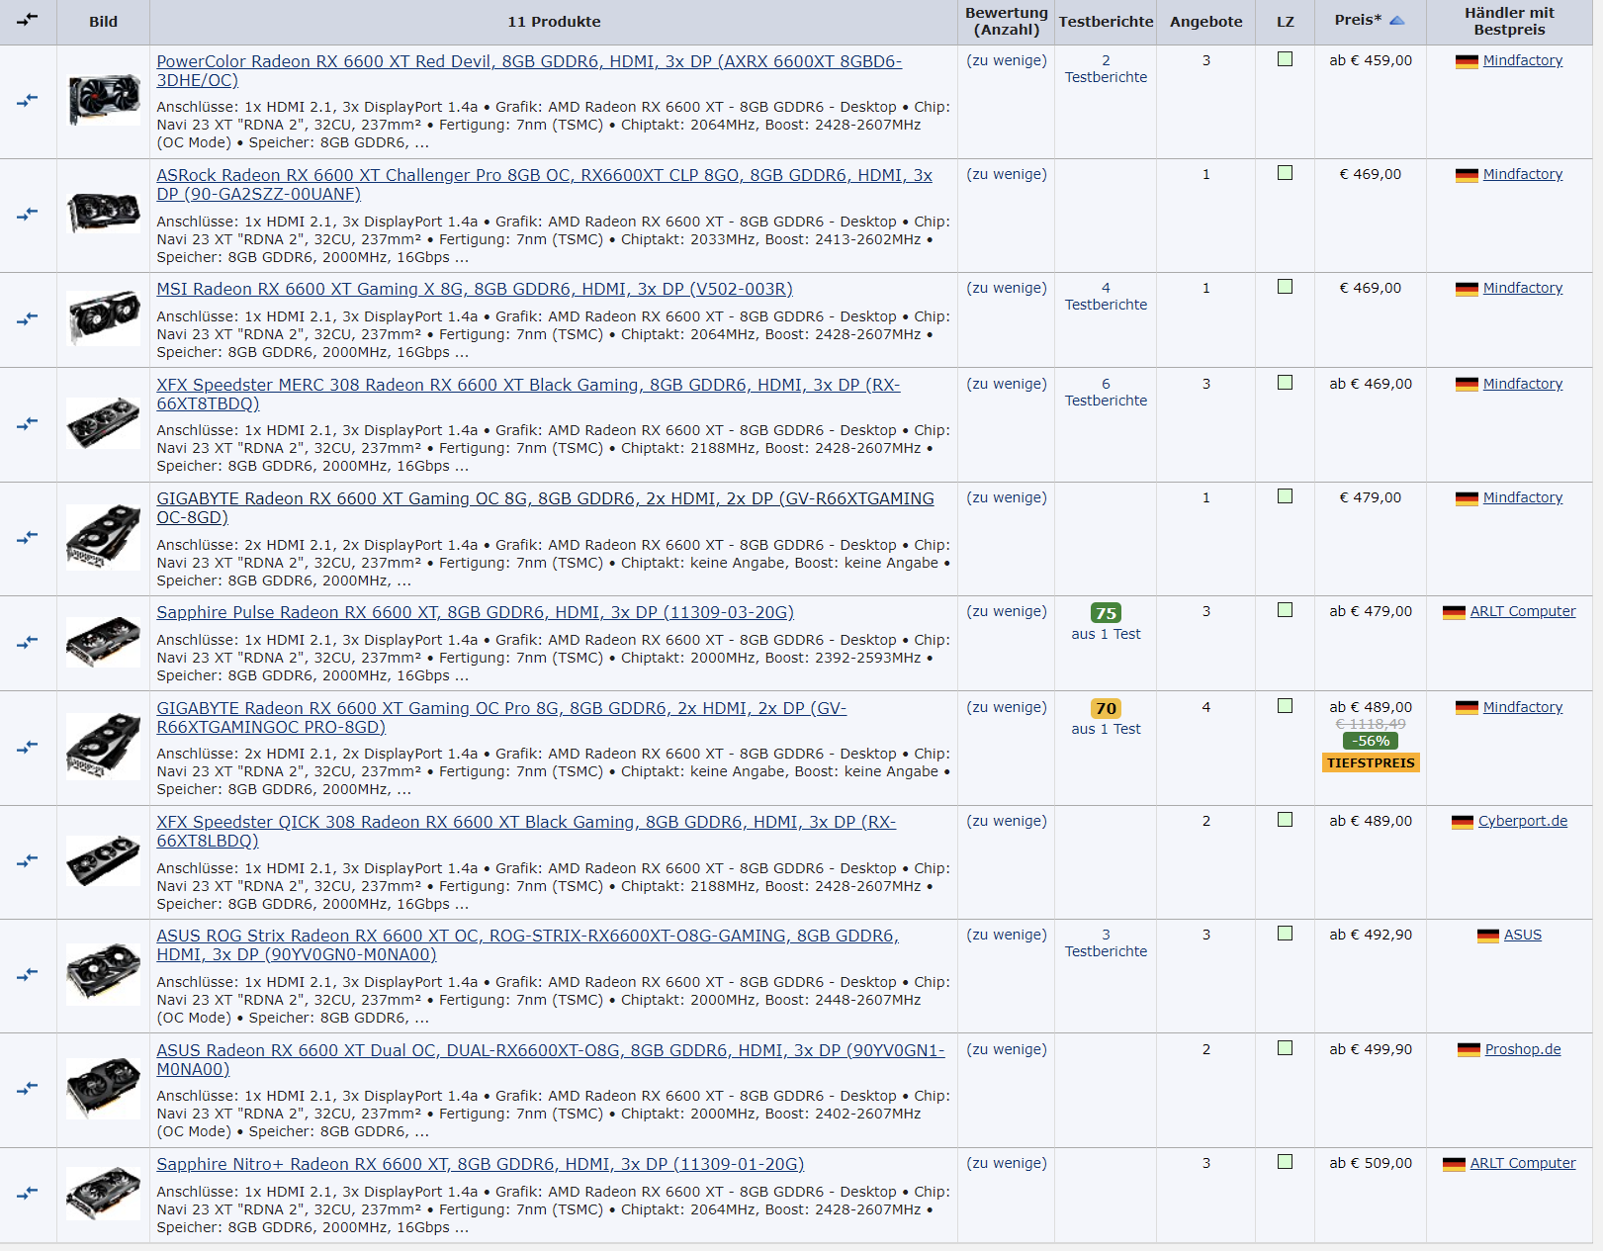The width and height of the screenshot is (1603, 1251).
Task: Open XFX Speedster QICK 308 product link
Action: point(526,831)
